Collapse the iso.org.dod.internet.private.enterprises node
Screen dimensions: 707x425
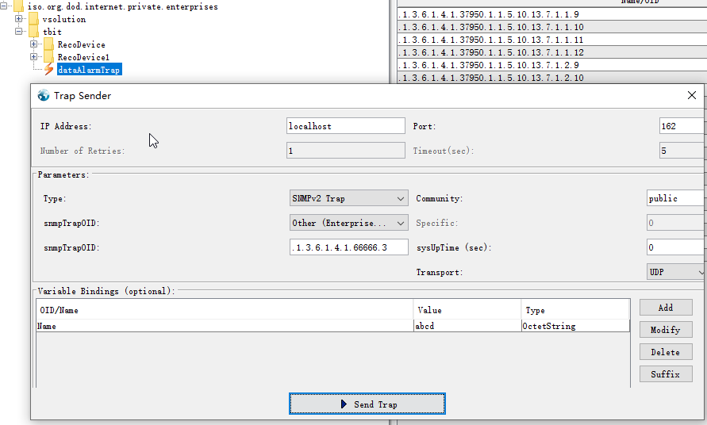click(3, 6)
